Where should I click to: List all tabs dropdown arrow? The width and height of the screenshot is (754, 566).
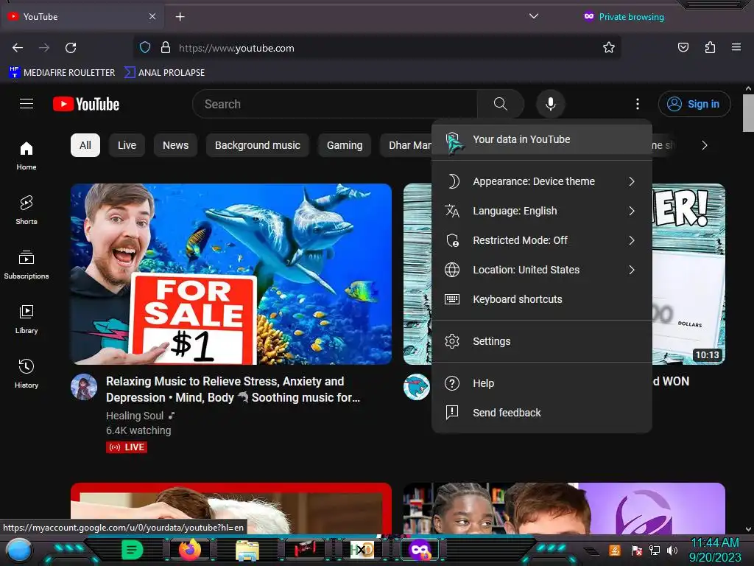[533, 16]
